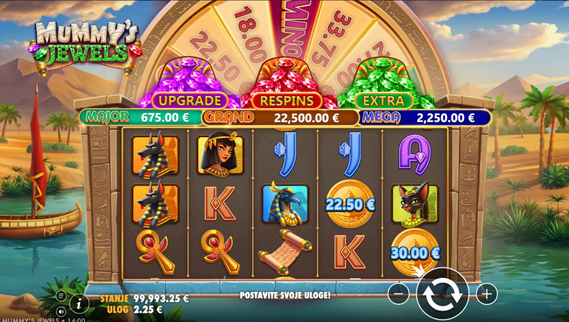Click the circular spin button

tap(442, 294)
